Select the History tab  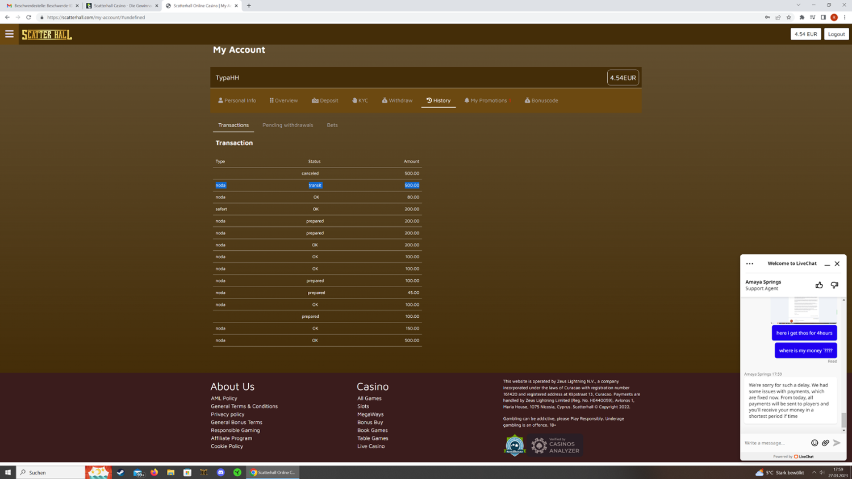pos(438,100)
